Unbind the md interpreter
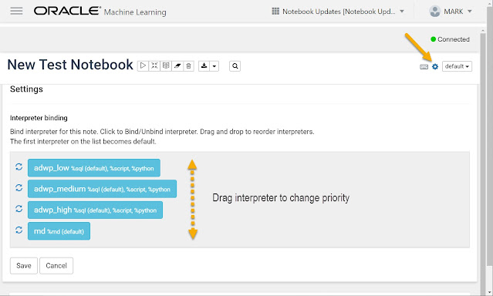The height and width of the screenshot is (296, 493). 59,231
